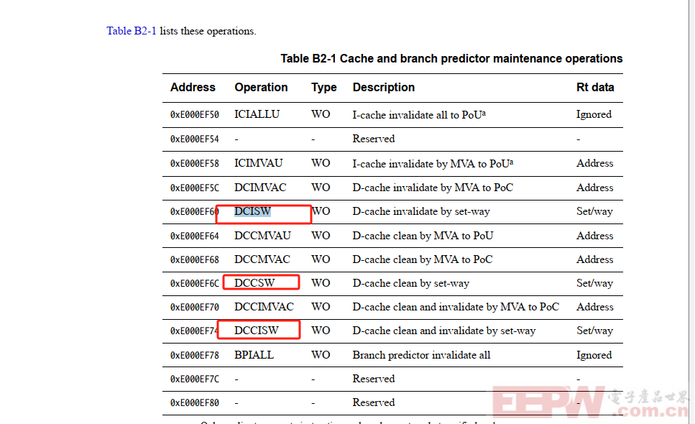Click the BPIALL operation name
Screen dimensions: 695x424
[x=254, y=355]
